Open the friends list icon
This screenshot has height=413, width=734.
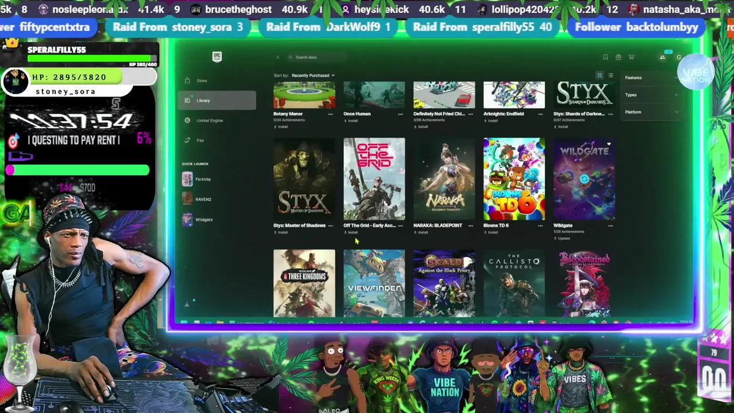click(662, 57)
